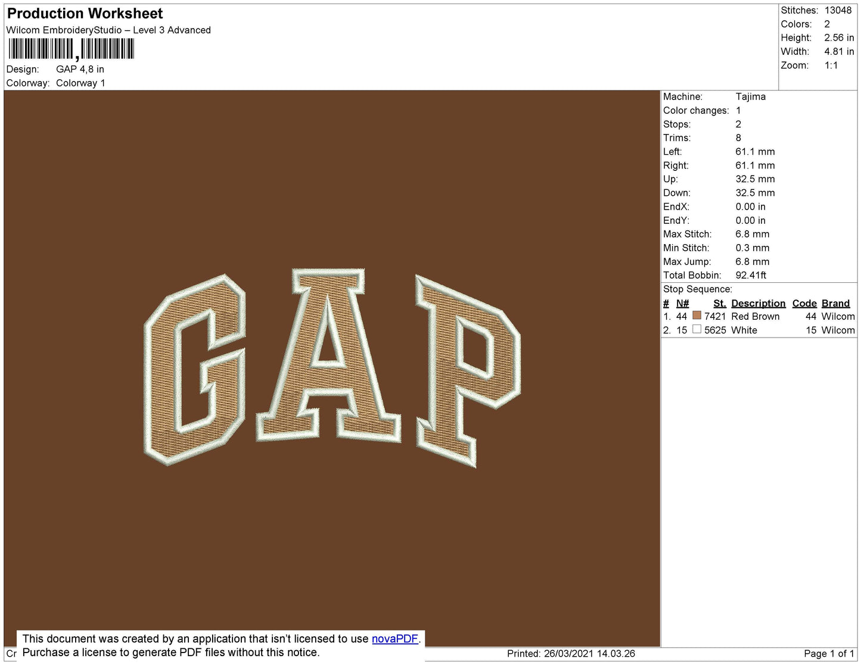Click the width value 4.81 in
The height and width of the screenshot is (665, 861).
839,52
